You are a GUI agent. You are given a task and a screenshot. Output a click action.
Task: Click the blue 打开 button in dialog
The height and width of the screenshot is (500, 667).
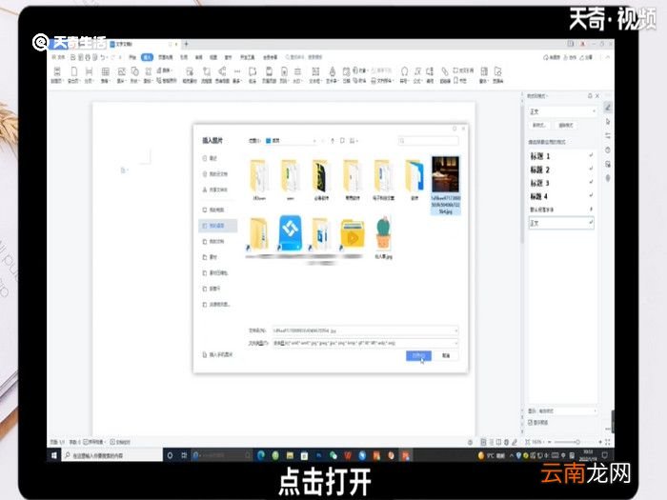pyautogui.click(x=418, y=355)
